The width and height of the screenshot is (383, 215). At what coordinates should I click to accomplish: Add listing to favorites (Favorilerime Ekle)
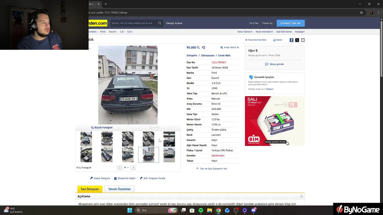pyautogui.click(x=256, y=40)
